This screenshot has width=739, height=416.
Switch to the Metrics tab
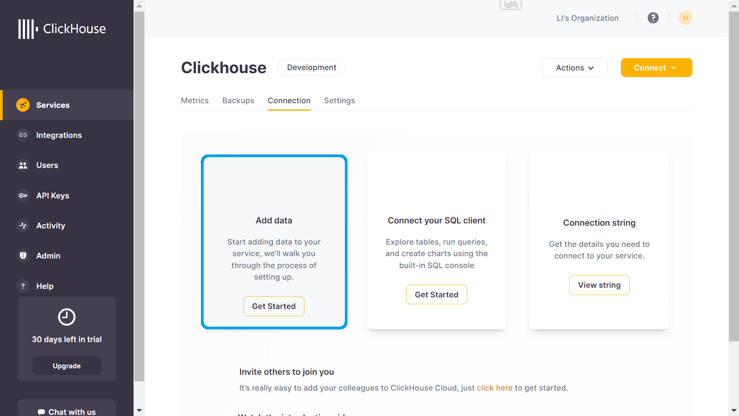pyautogui.click(x=195, y=101)
